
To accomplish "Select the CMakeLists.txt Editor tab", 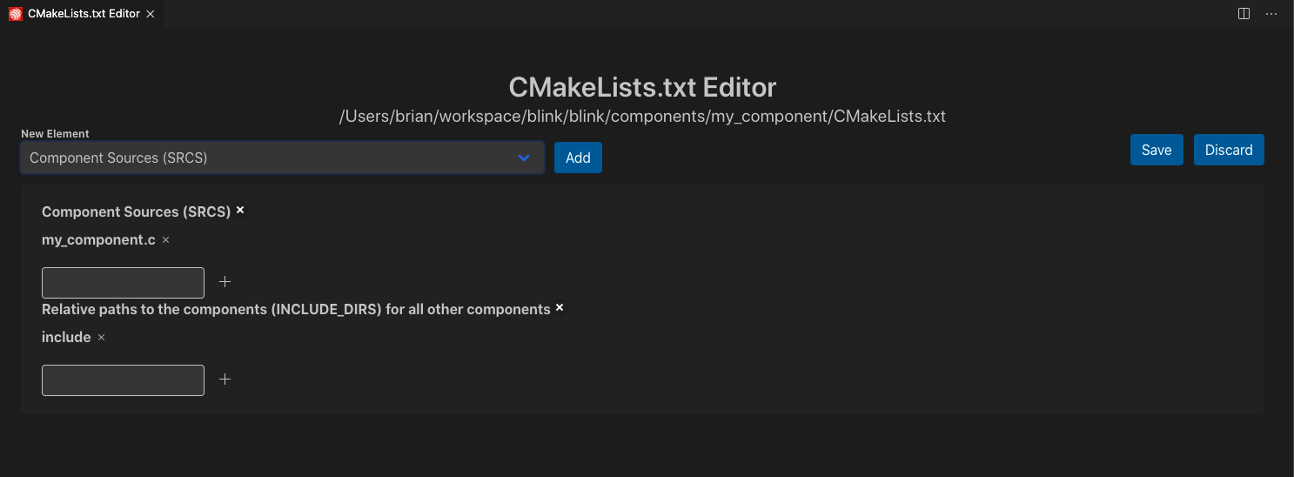I will [x=84, y=14].
